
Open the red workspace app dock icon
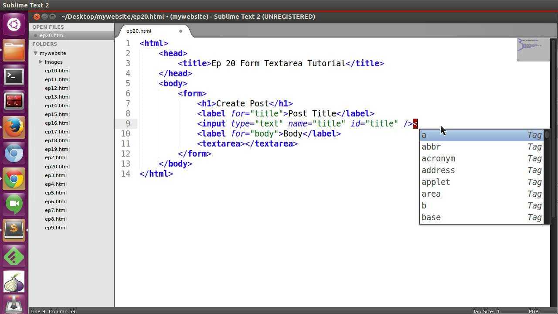[x=14, y=102]
